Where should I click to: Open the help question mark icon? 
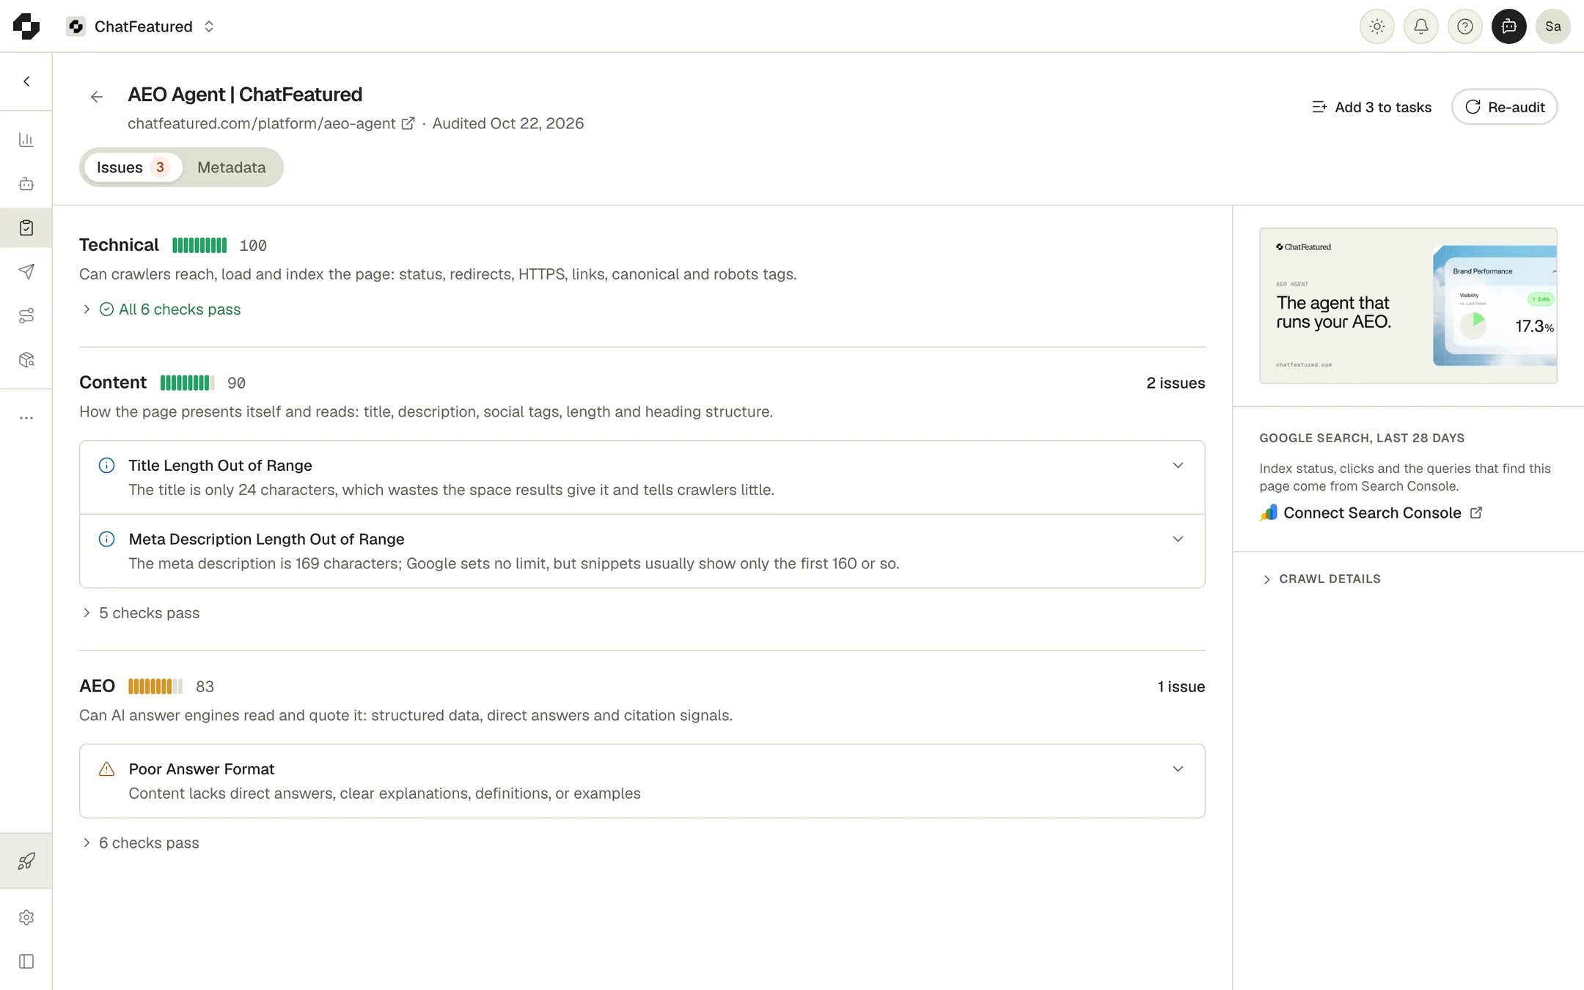coord(1464,26)
